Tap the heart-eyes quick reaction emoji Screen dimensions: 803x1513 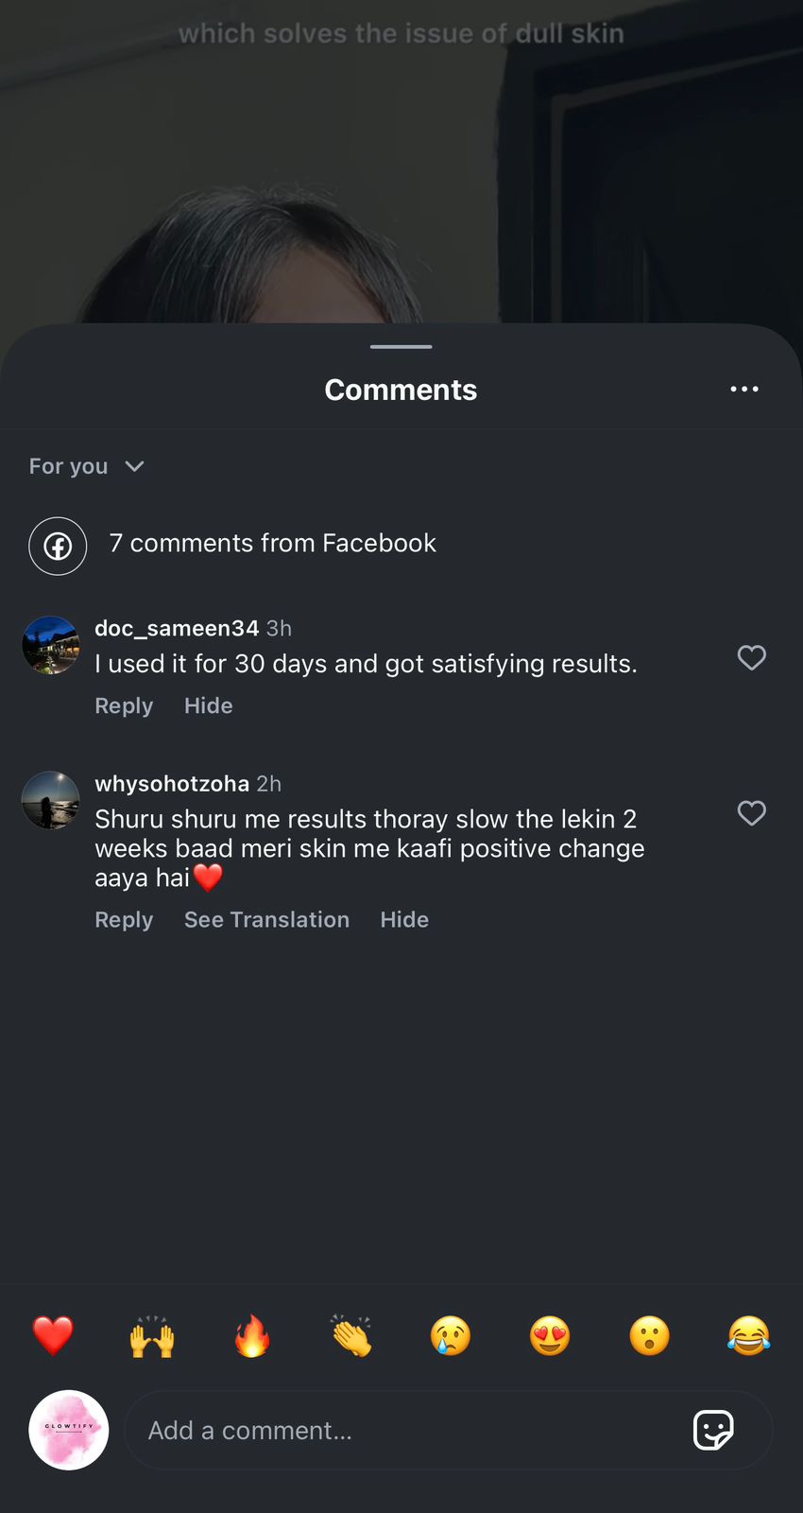(x=550, y=1336)
